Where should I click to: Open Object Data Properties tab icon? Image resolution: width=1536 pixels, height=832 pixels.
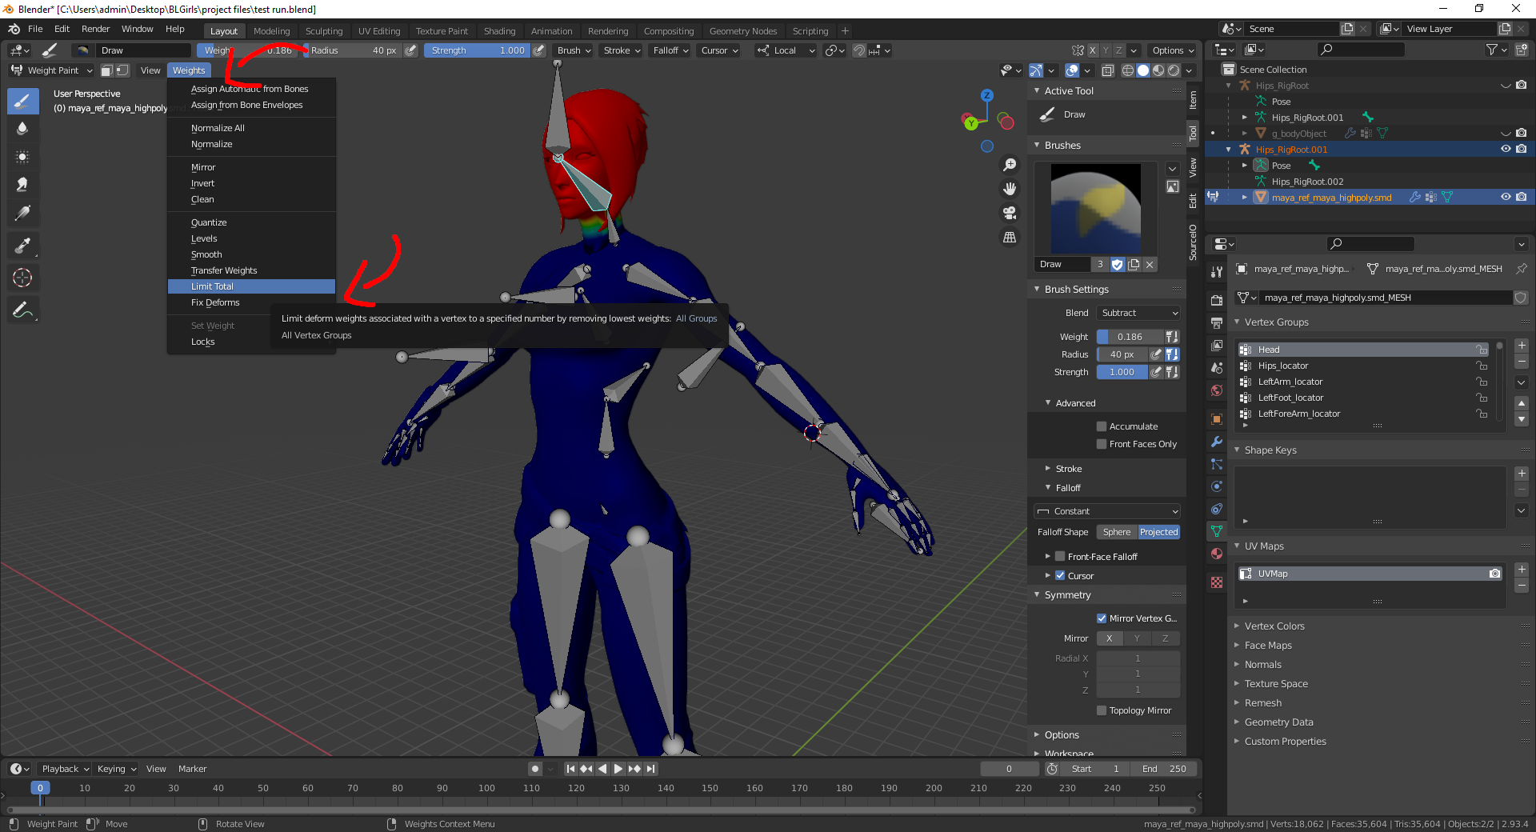pos(1217,531)
